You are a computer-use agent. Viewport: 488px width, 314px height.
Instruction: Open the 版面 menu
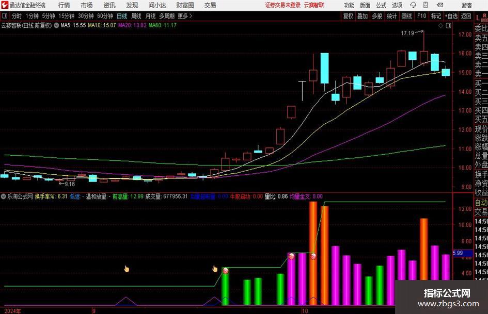click(365, 5)
